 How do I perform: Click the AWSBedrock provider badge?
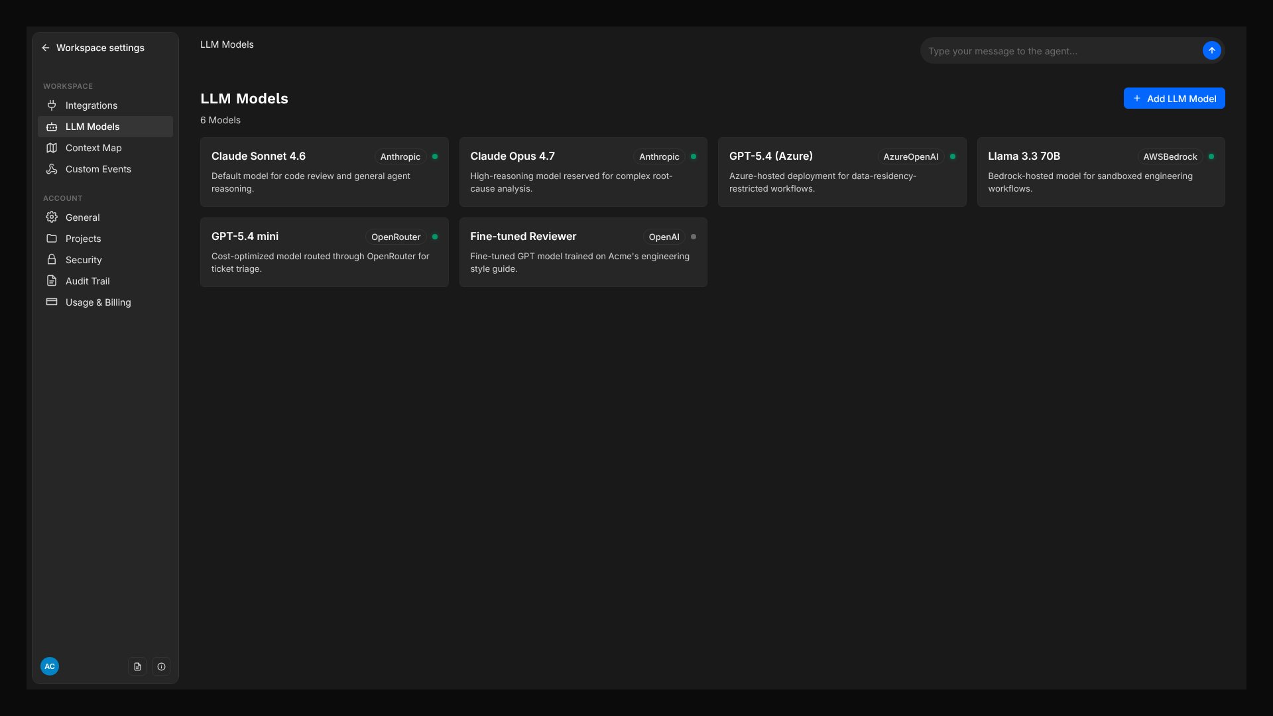[x=1170, y=156]
